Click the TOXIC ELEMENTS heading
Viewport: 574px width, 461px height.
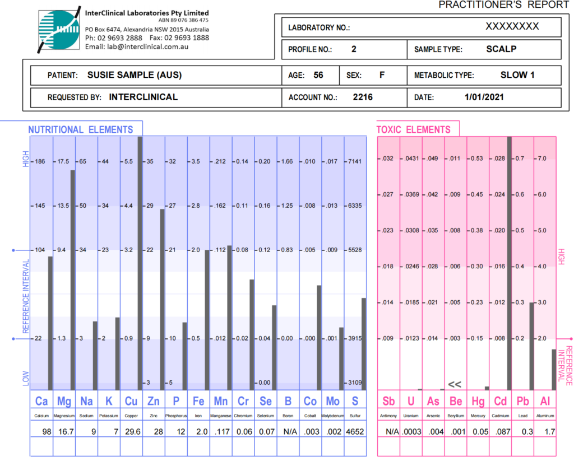pyautogui.click(x=413, y=130)
